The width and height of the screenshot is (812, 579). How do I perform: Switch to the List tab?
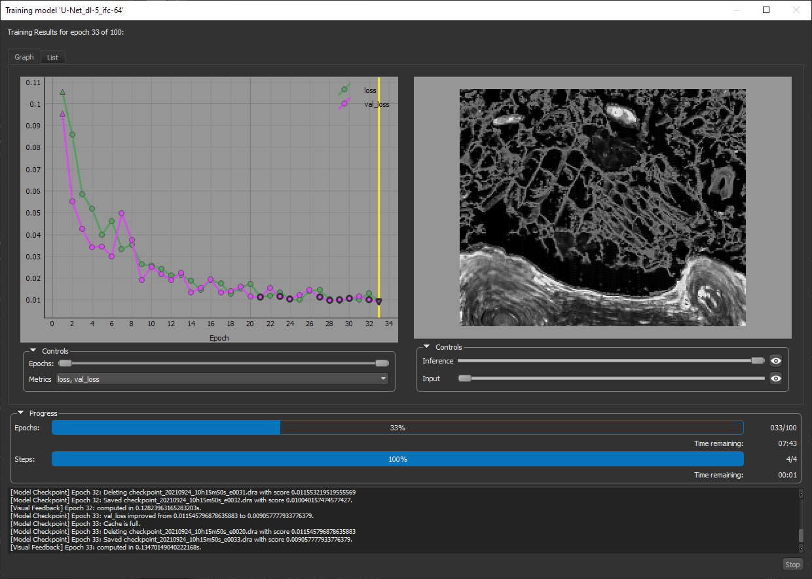click(52, 58)
